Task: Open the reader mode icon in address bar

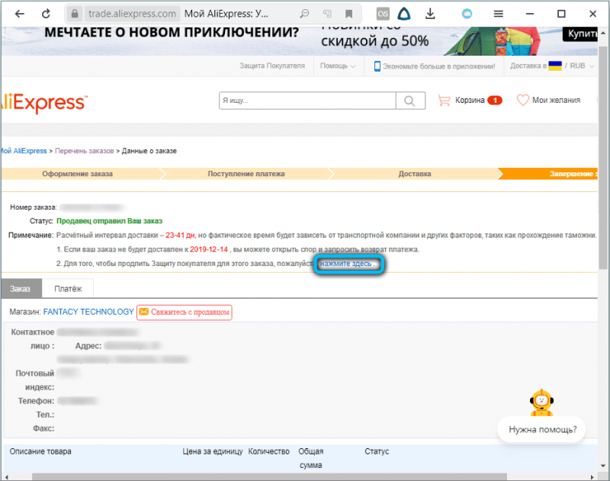Action: click(x=304, y=14)
